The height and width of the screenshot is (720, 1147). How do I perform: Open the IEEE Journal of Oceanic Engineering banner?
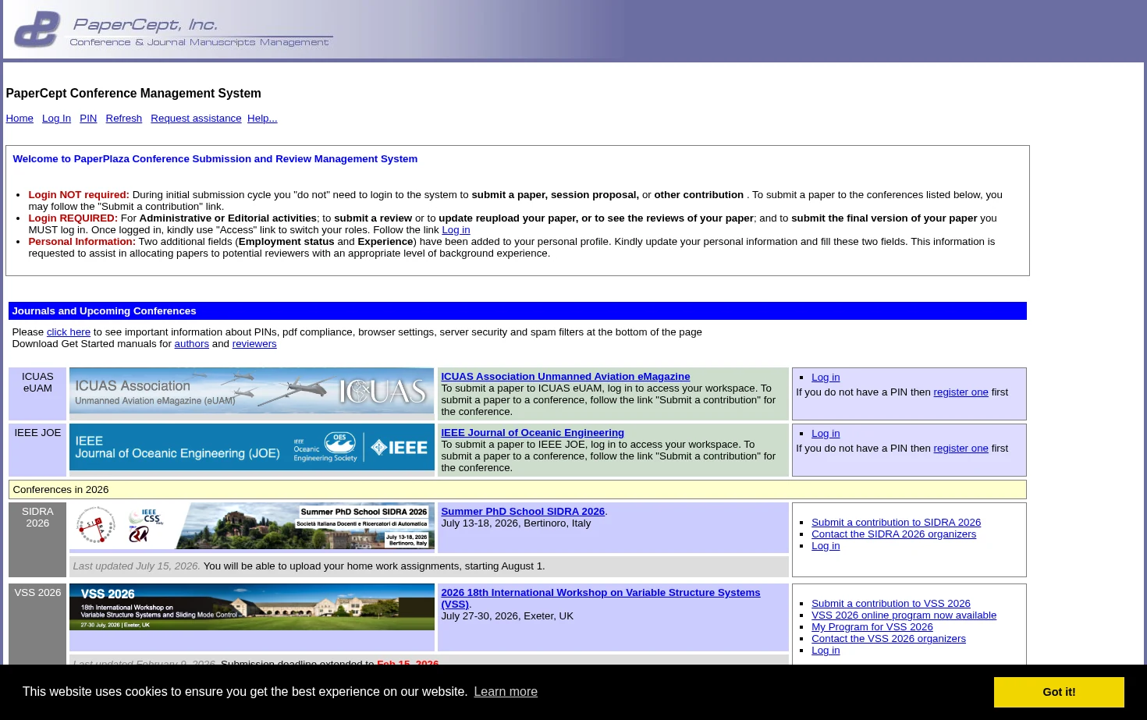[x=251, y=447]
